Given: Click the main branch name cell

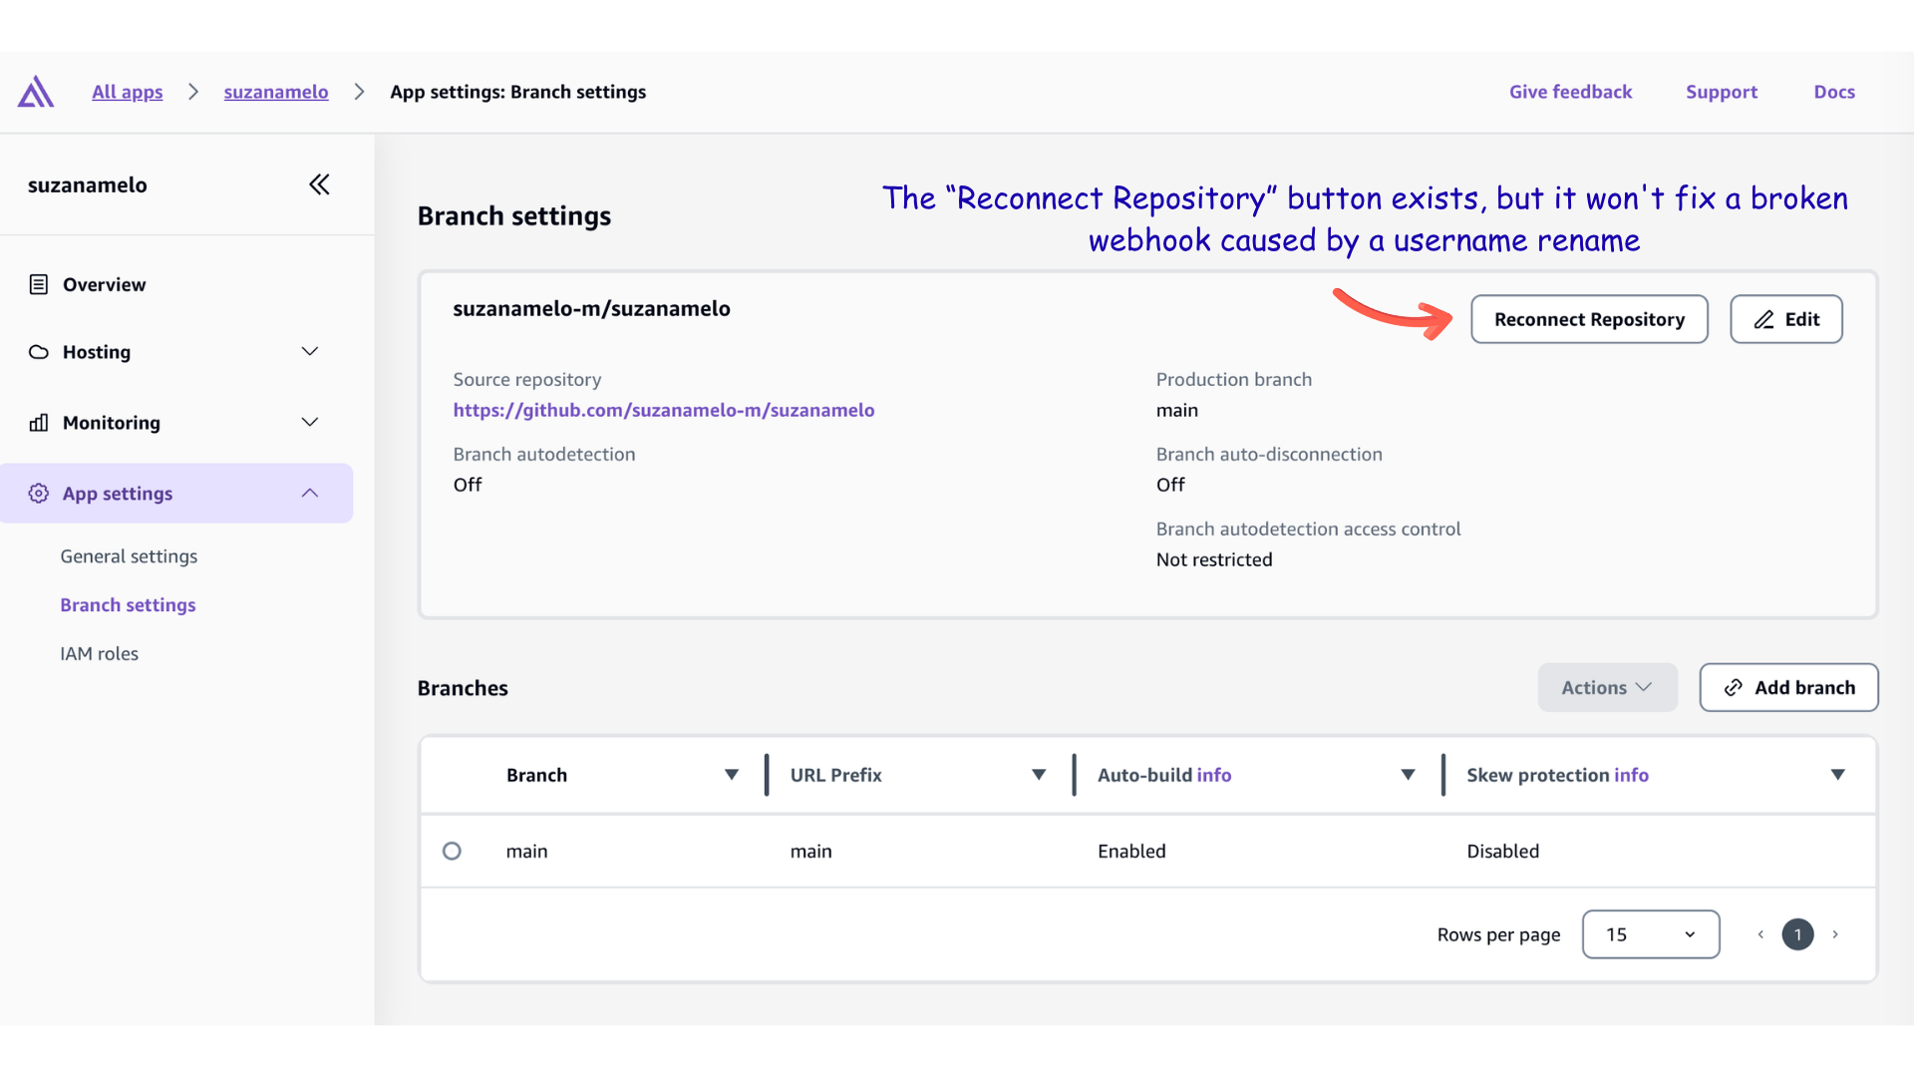Looking at the screenshot, I should coord(526,852).
